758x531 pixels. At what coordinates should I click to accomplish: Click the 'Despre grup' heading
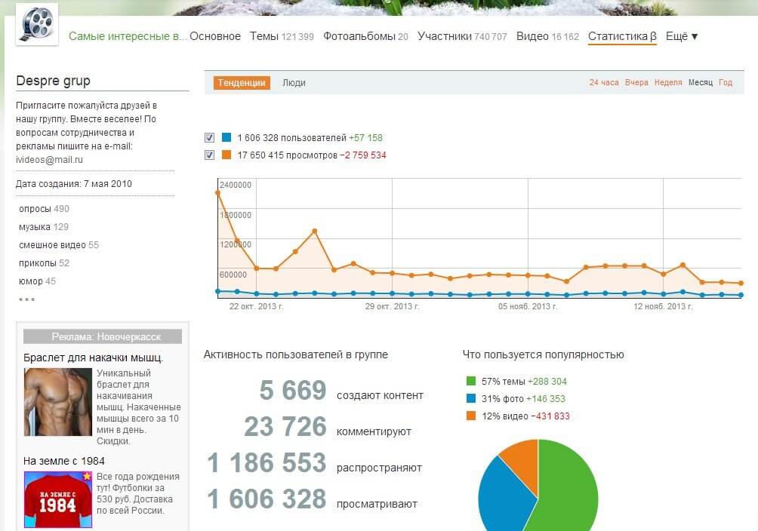coord(53,81)
